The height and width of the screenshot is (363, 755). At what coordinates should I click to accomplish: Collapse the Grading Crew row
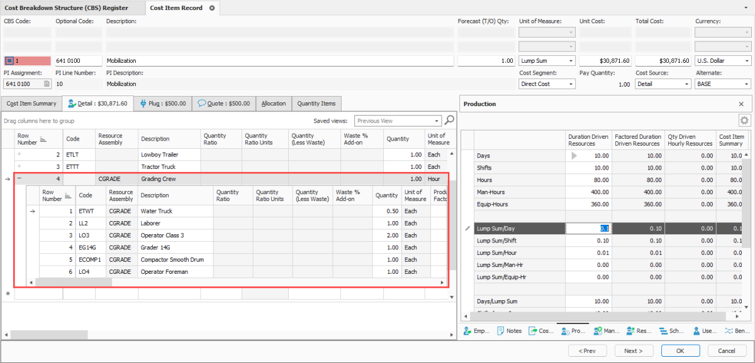pos(19,179)
